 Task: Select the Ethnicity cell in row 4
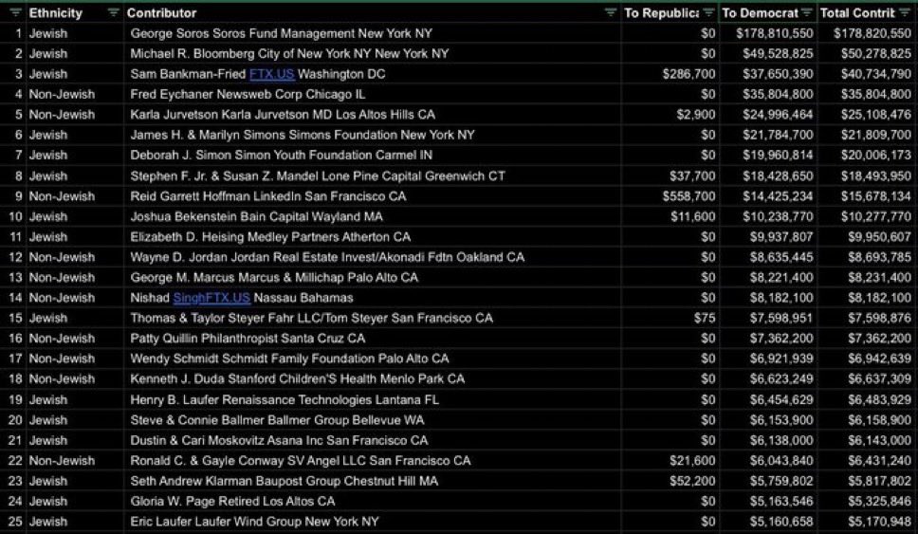[x=74, y=94]
